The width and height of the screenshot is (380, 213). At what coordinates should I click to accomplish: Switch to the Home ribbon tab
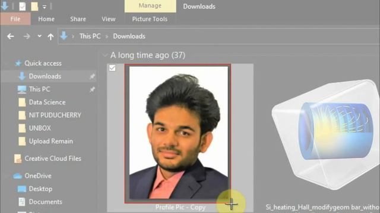tap(46, 19)
